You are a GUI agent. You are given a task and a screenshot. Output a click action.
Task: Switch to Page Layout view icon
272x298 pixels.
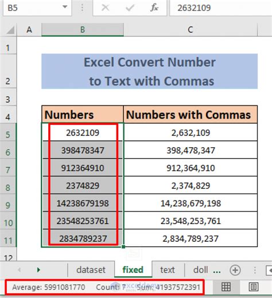click(254, 287)
